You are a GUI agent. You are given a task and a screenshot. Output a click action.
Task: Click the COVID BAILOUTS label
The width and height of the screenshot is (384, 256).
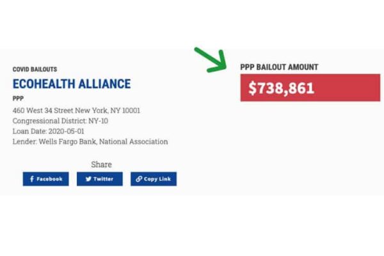click(x=35, y=69)
